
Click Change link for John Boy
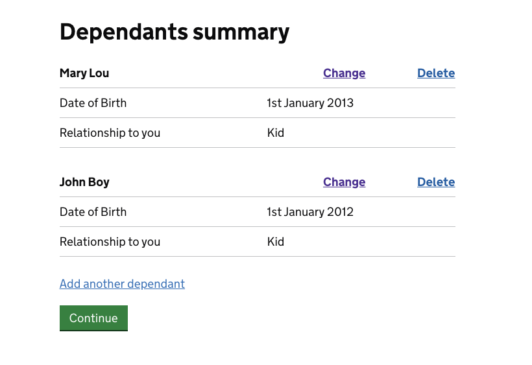pyautogui.click(x=344, y=182)
